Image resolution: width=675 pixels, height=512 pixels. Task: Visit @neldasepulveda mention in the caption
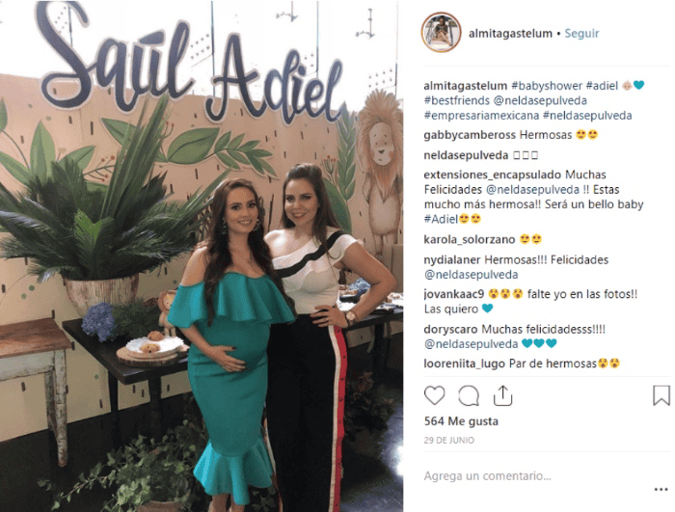click(x=540, y=100)
